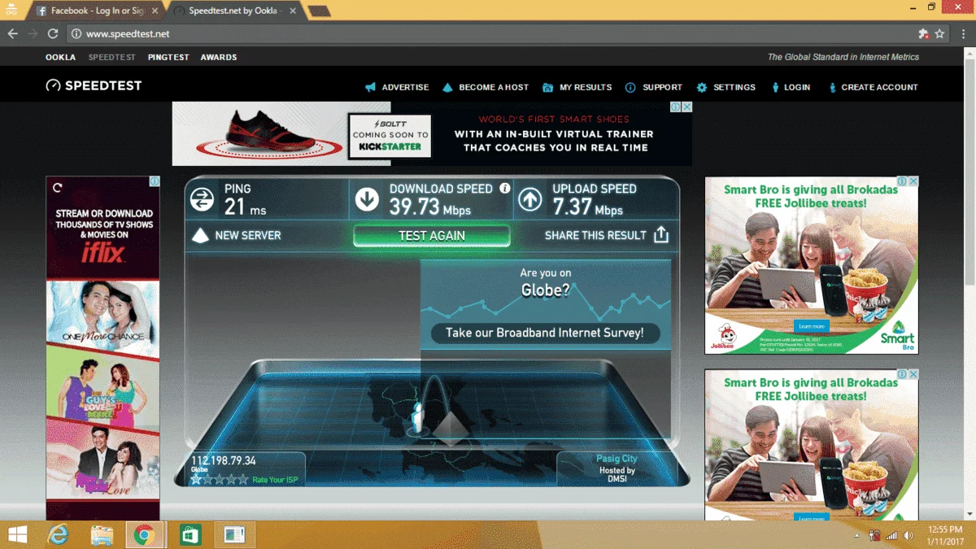Click the Rate Your ISP link
Image resolution: width=976 pixels, height=549 pixels.
275,480
